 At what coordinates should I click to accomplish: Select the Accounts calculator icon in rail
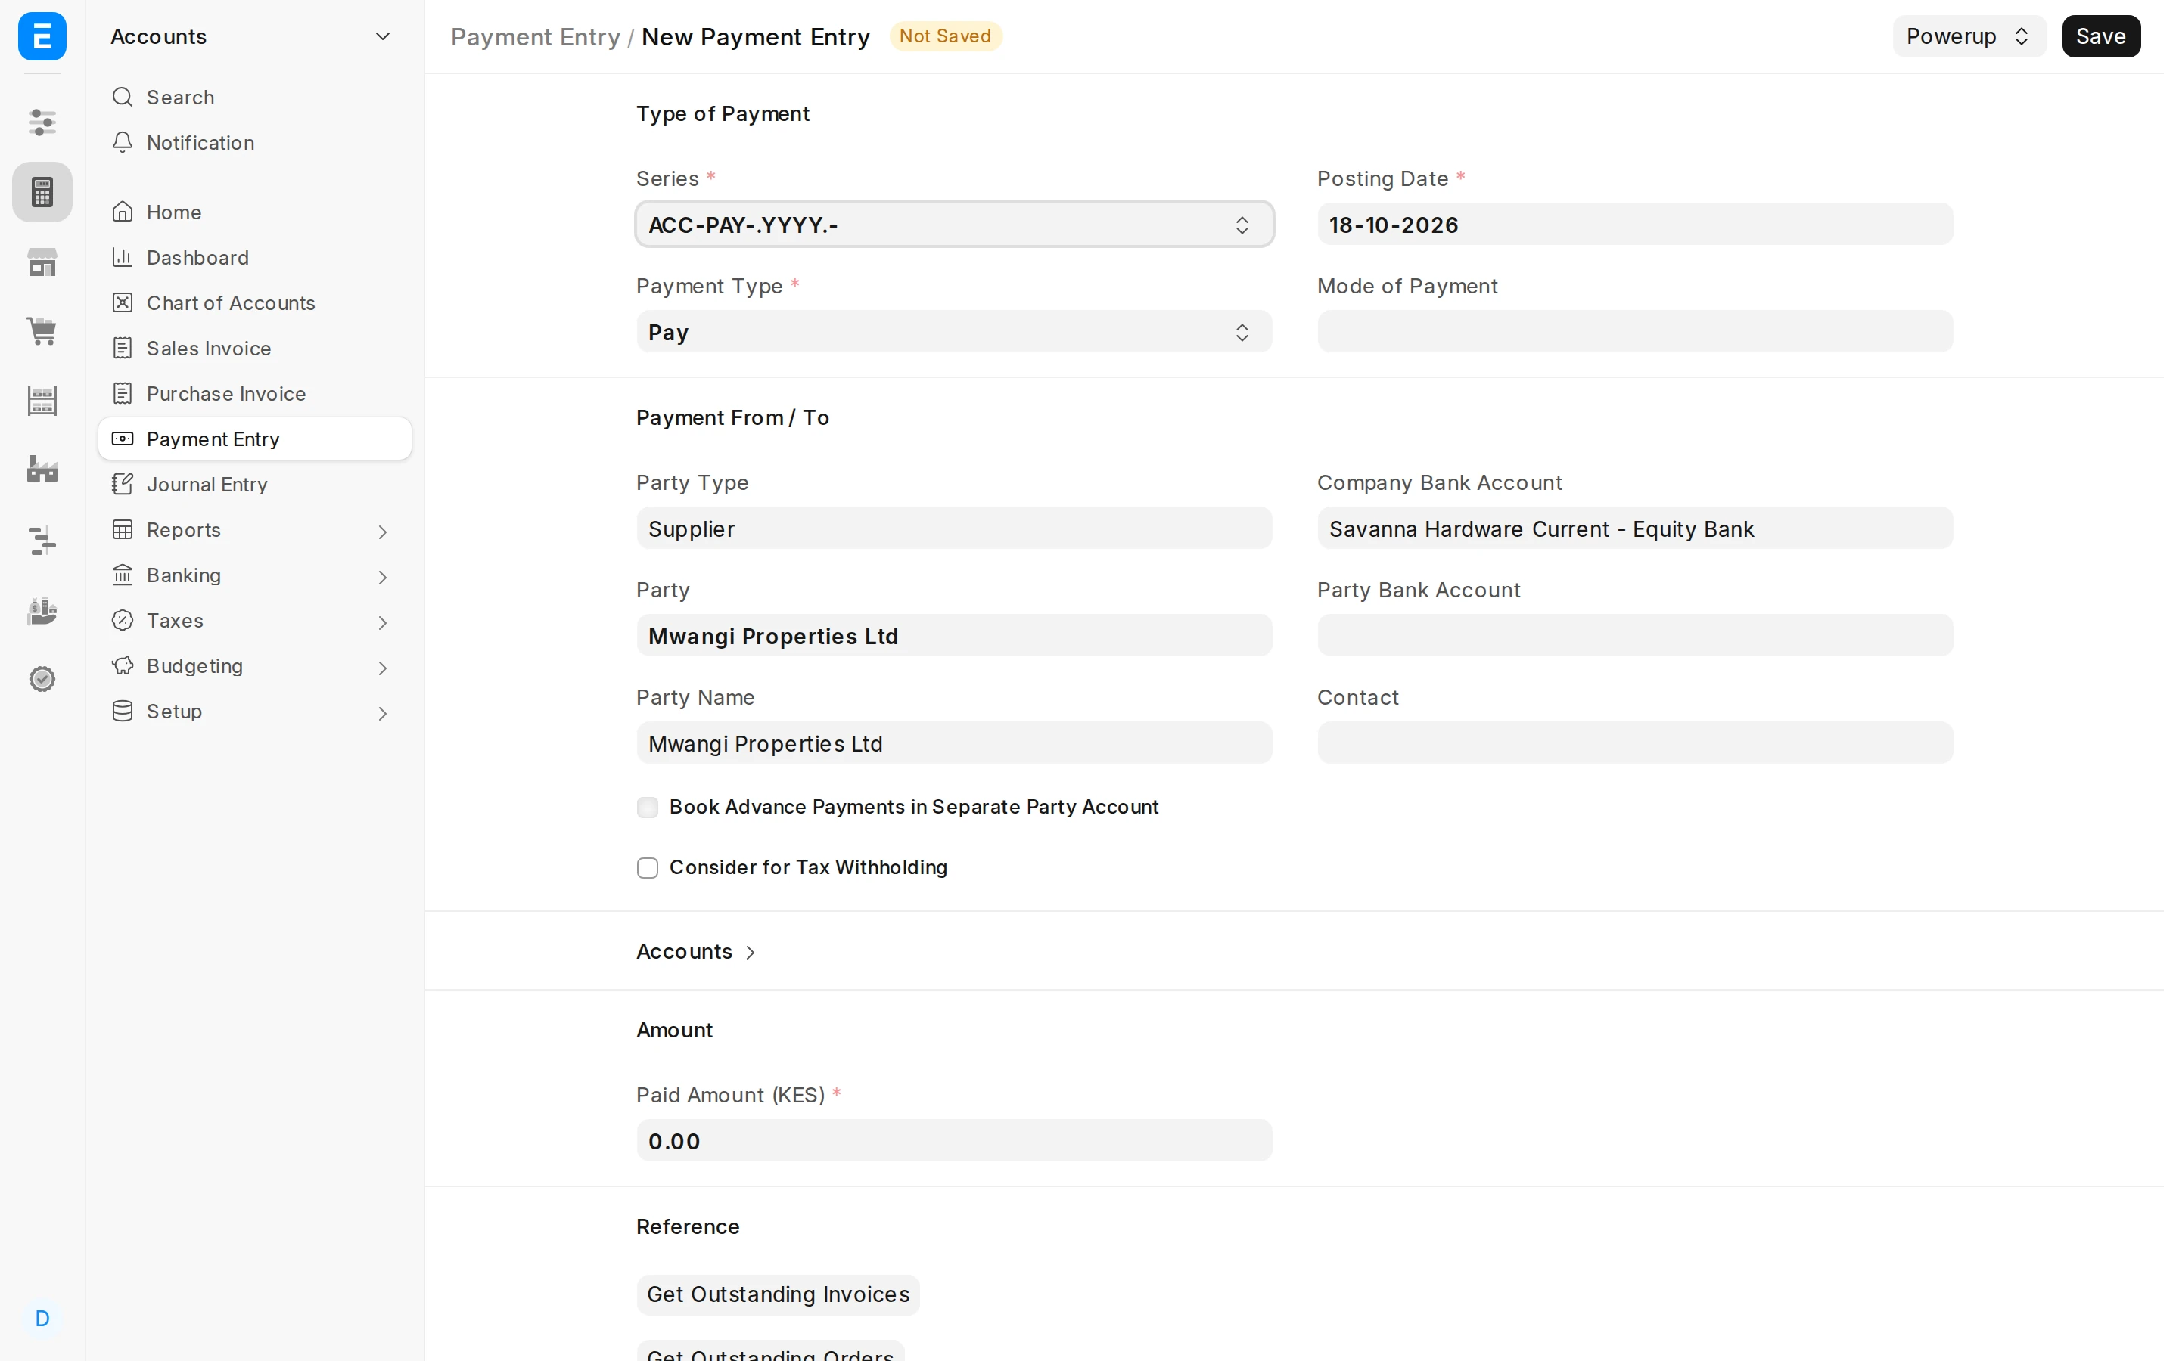pyautogui.click(x=42, y=192)
